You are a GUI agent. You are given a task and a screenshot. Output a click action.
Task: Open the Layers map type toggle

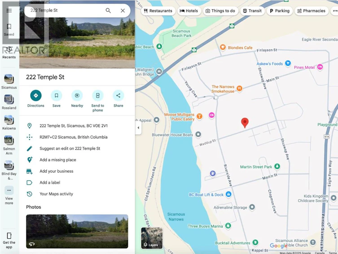pyautogui.click(x=152, y=238)
